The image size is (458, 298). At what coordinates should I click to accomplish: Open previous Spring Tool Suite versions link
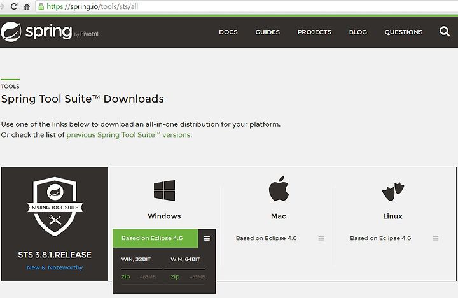tap(128, 135)
